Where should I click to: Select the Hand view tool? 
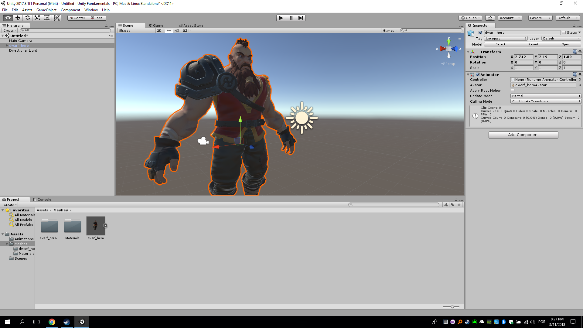(8, 18)
